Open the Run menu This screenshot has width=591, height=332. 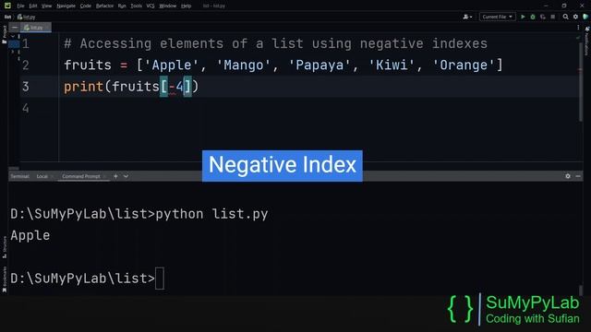(x=122, y=6)
